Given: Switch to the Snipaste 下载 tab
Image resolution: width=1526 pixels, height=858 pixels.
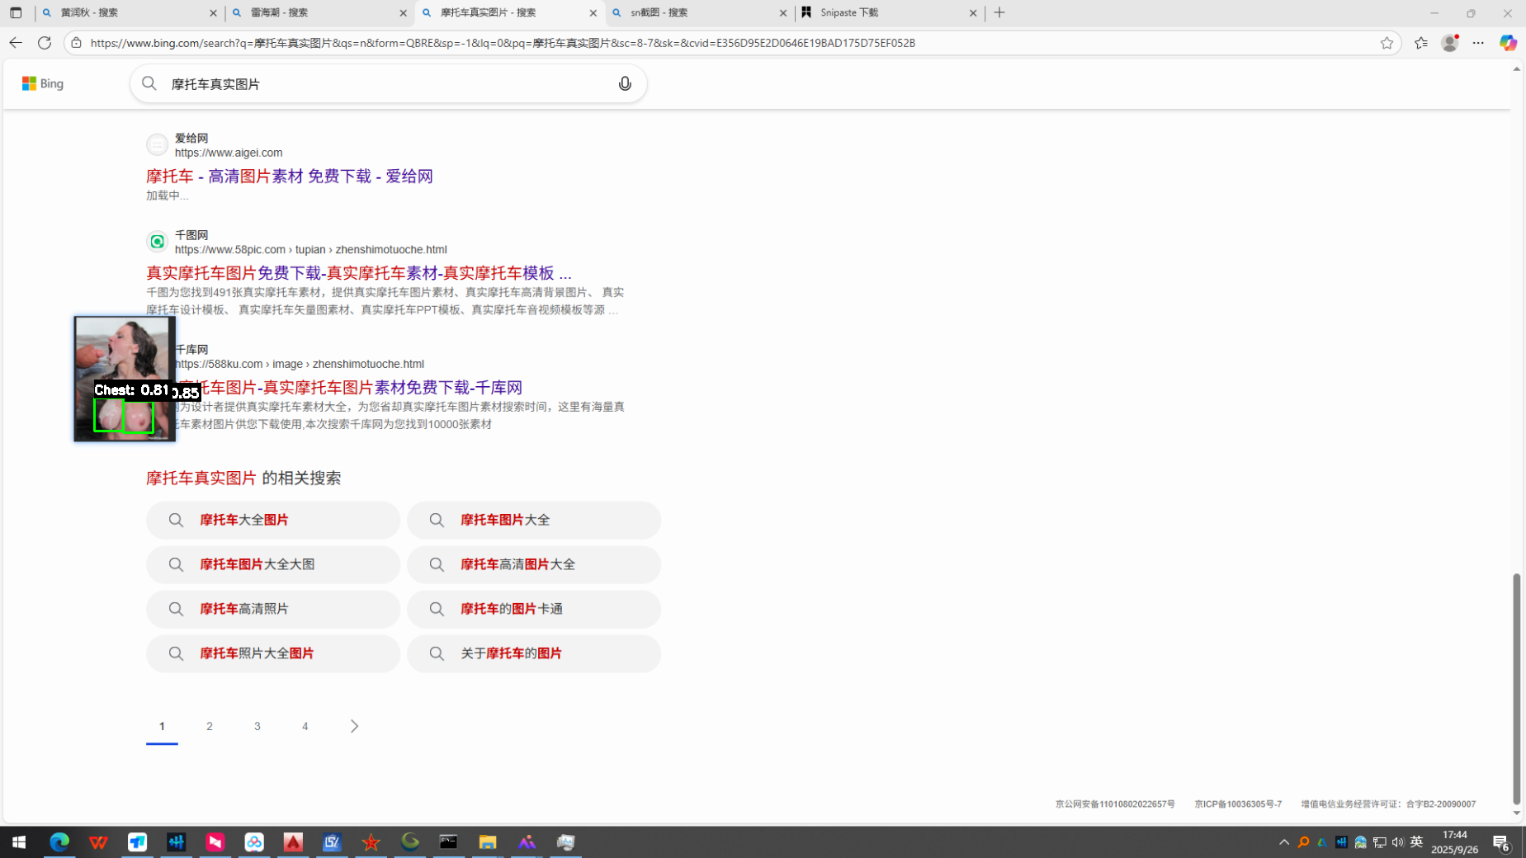Looking at the screenshot, I should click(887, 12).
